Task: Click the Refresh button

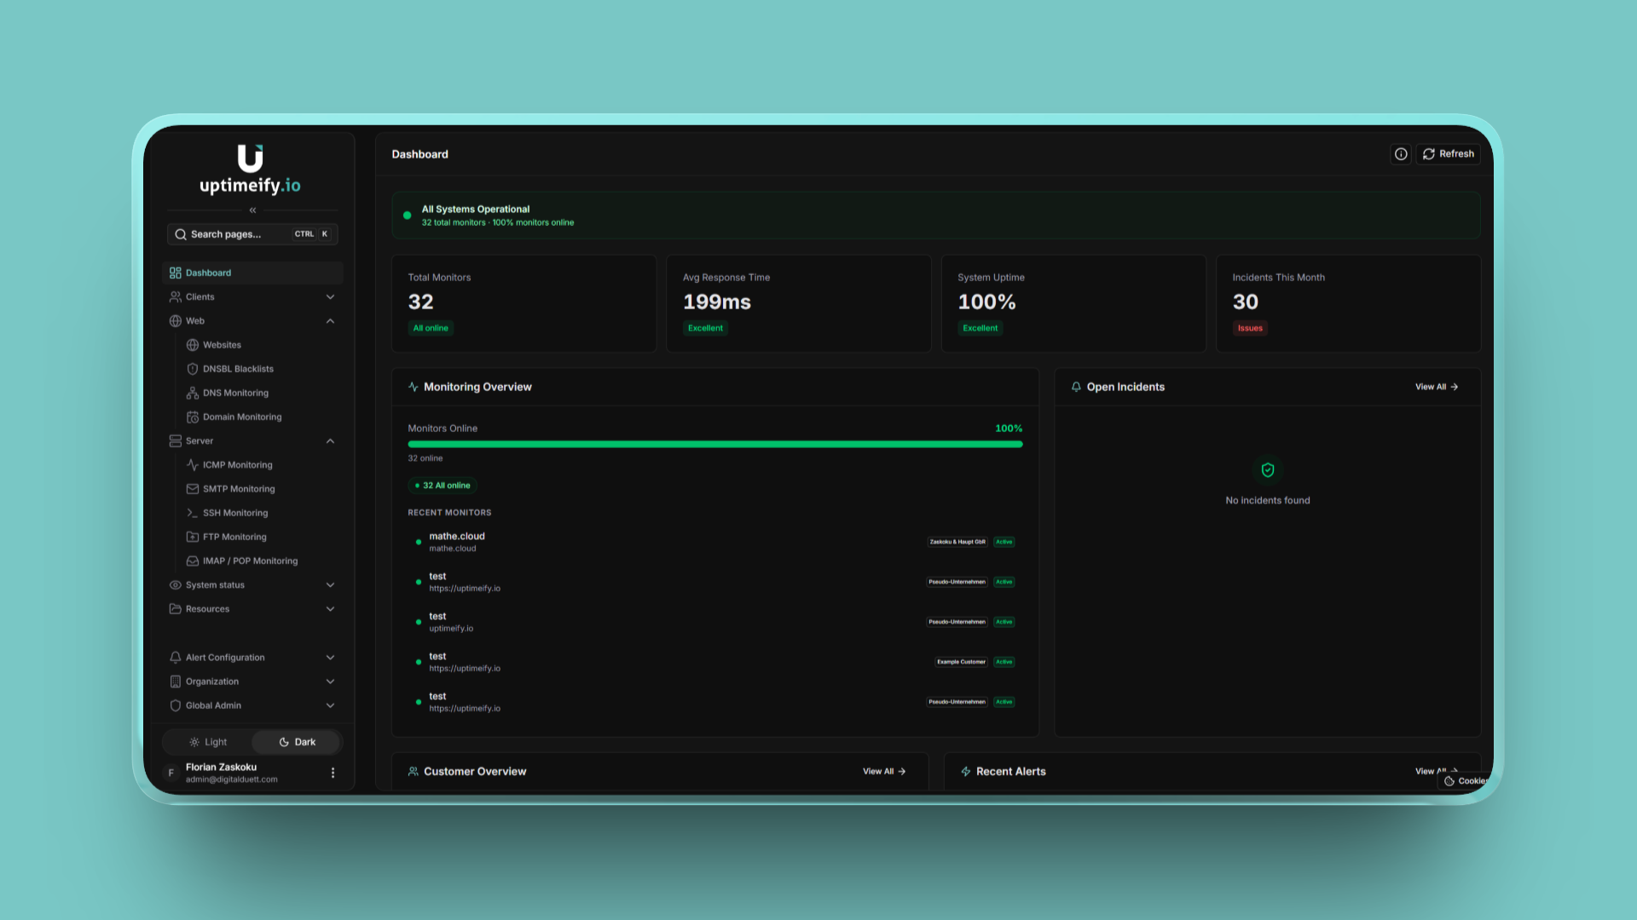Action: coord(1449,154)
